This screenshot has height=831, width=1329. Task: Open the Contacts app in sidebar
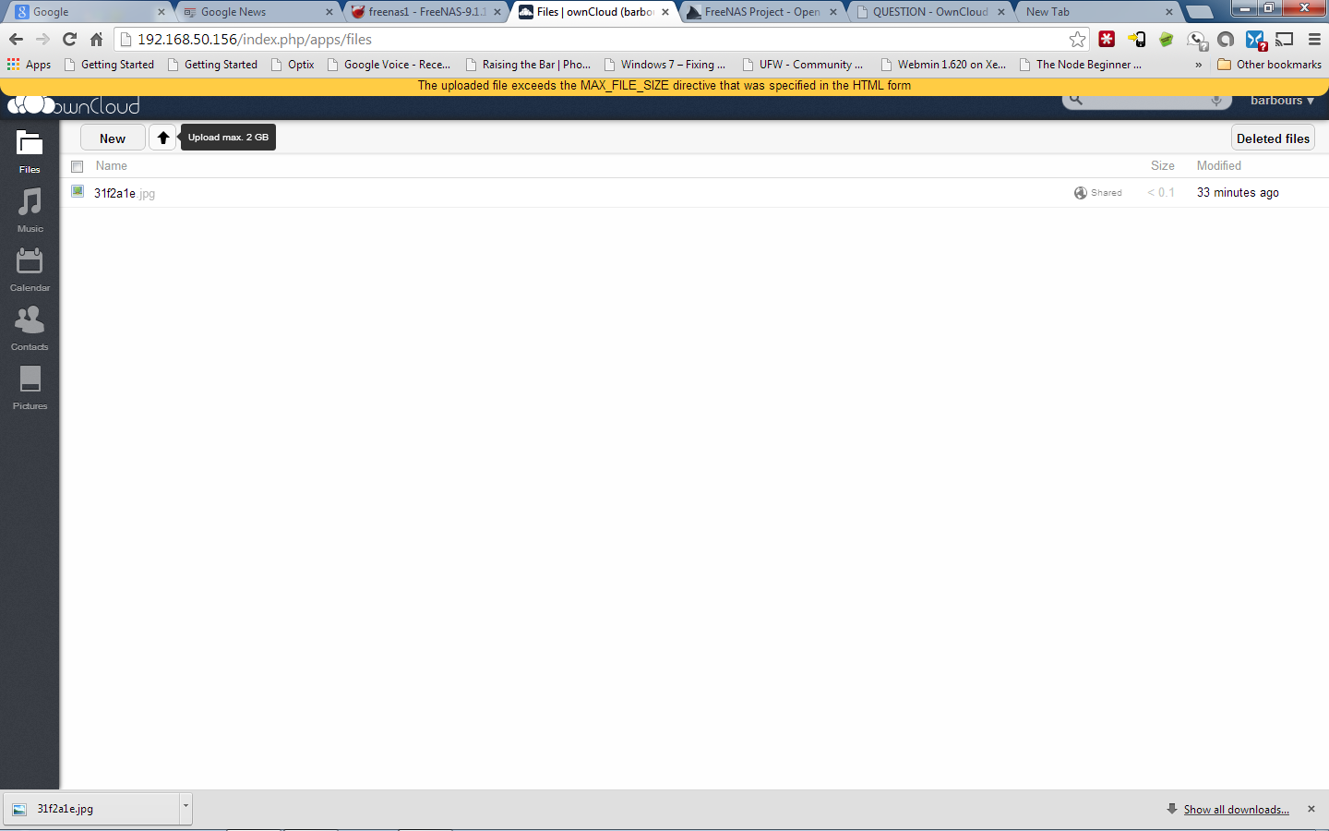(x=30, y=329)
